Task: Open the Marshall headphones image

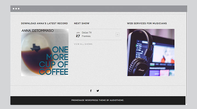Action: [x=151, y=52]
